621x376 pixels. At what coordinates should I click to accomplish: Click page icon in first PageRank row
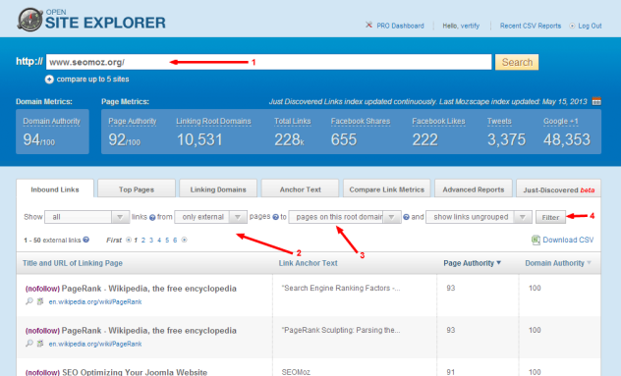pos(40,301)
